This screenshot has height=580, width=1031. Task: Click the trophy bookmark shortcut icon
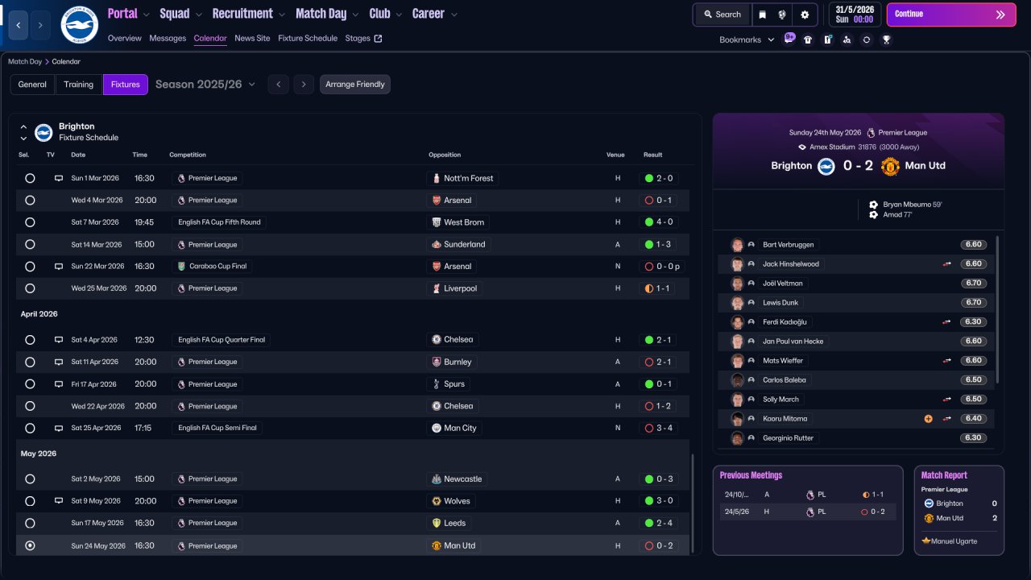click(886, 39)
